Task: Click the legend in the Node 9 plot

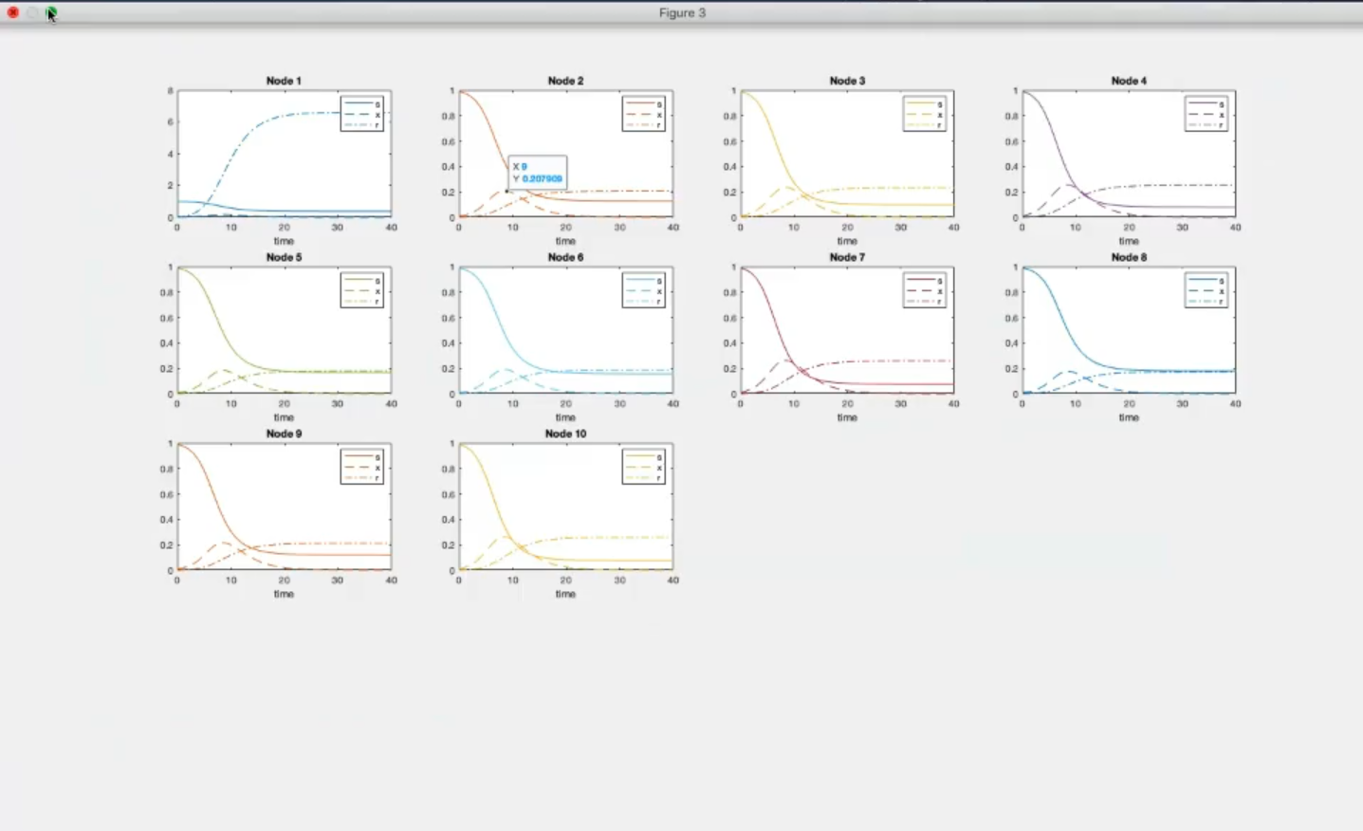Action: point(361,467)
